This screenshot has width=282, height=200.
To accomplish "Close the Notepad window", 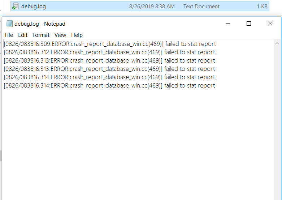I will [270, 24].
